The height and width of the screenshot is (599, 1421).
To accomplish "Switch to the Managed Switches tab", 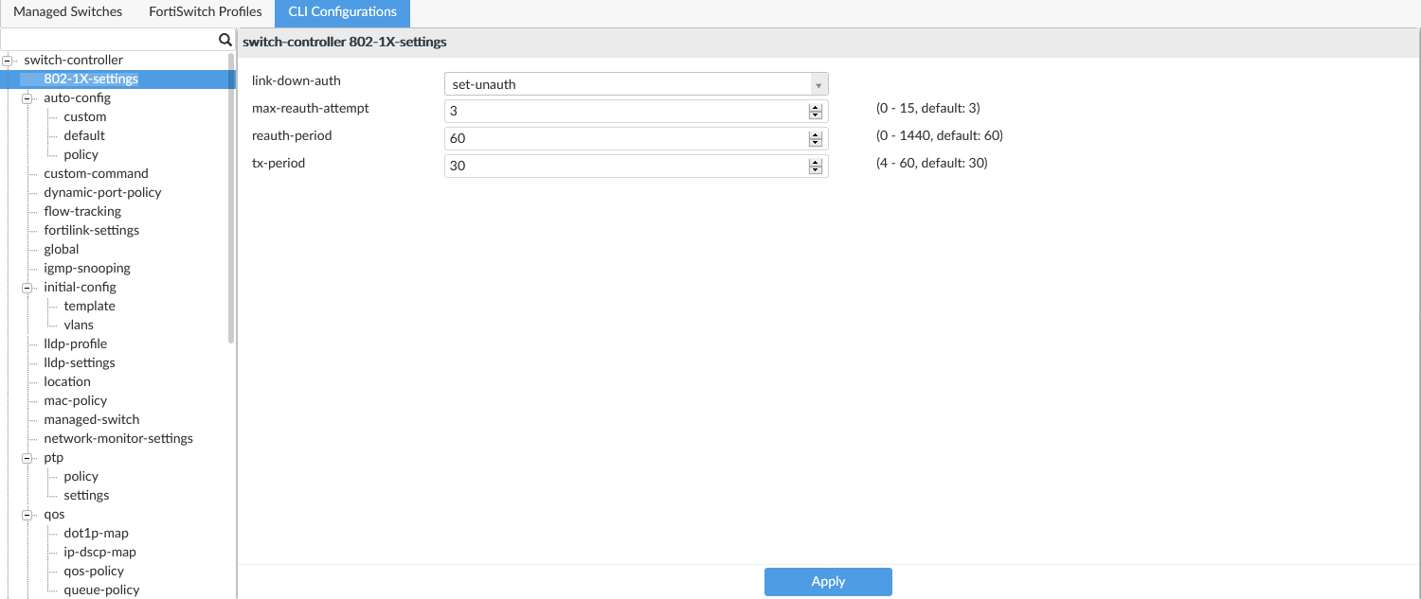I will click(x=68, y=12).
